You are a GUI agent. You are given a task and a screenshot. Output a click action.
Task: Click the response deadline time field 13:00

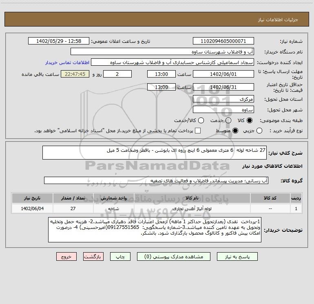pyautogui.click(x=161, y=74)
